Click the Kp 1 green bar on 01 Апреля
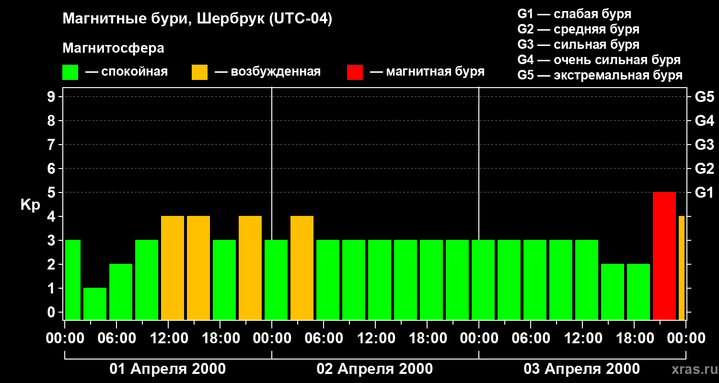719x383 pixels. click(x=95, y=304)
